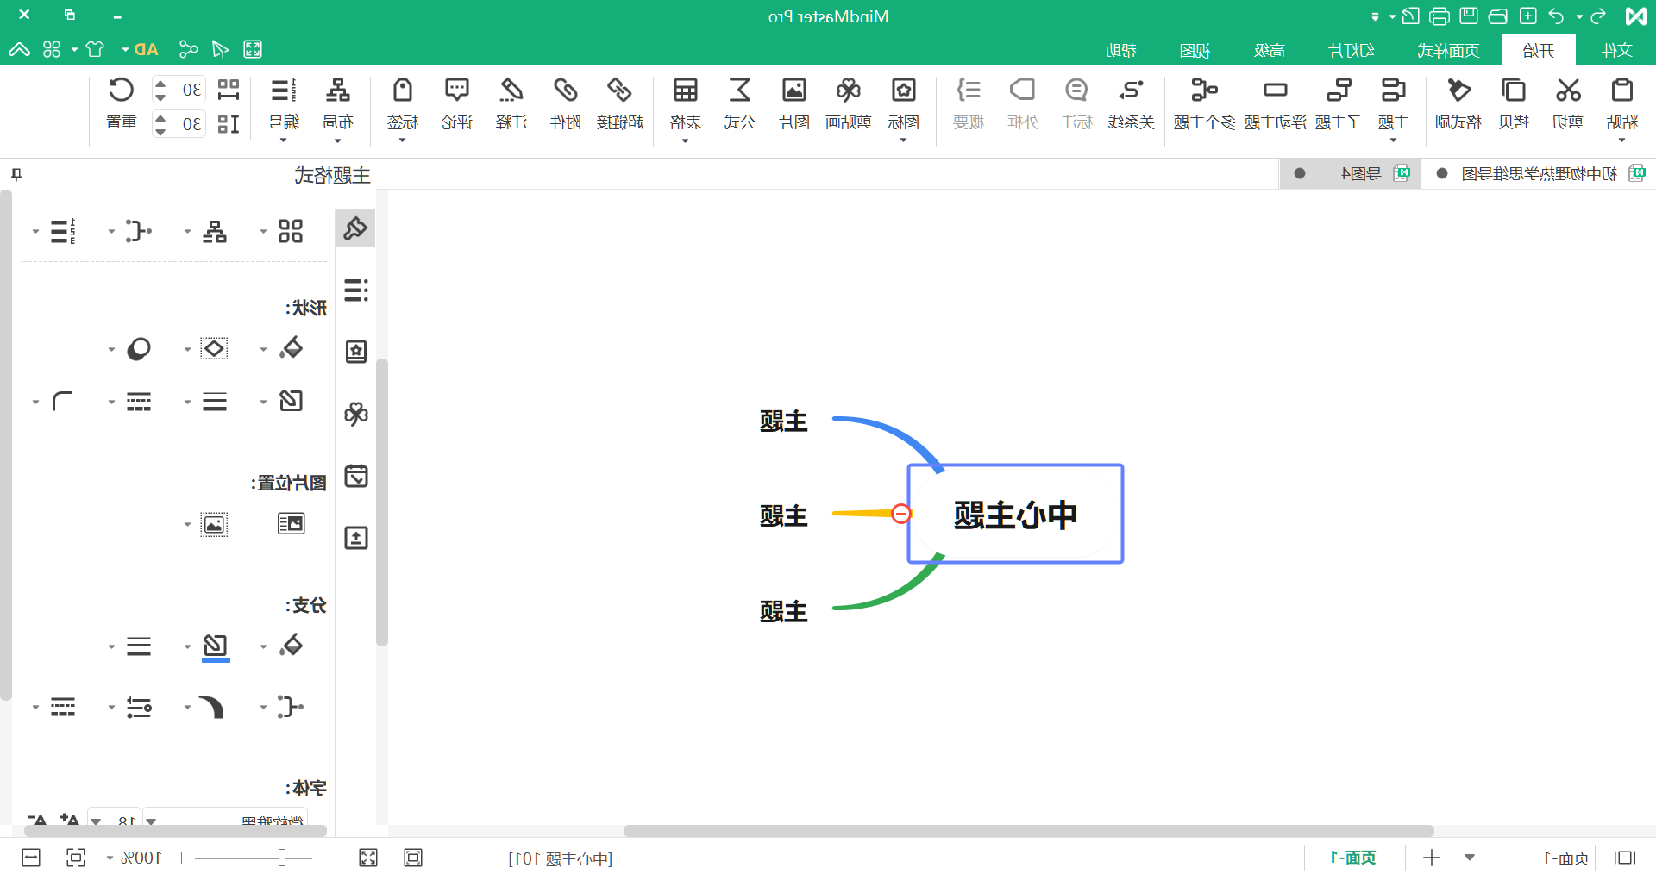The image size is (1656, 874).
Task: Click the 重置 reset icon
Action: [x=122, y=91]
